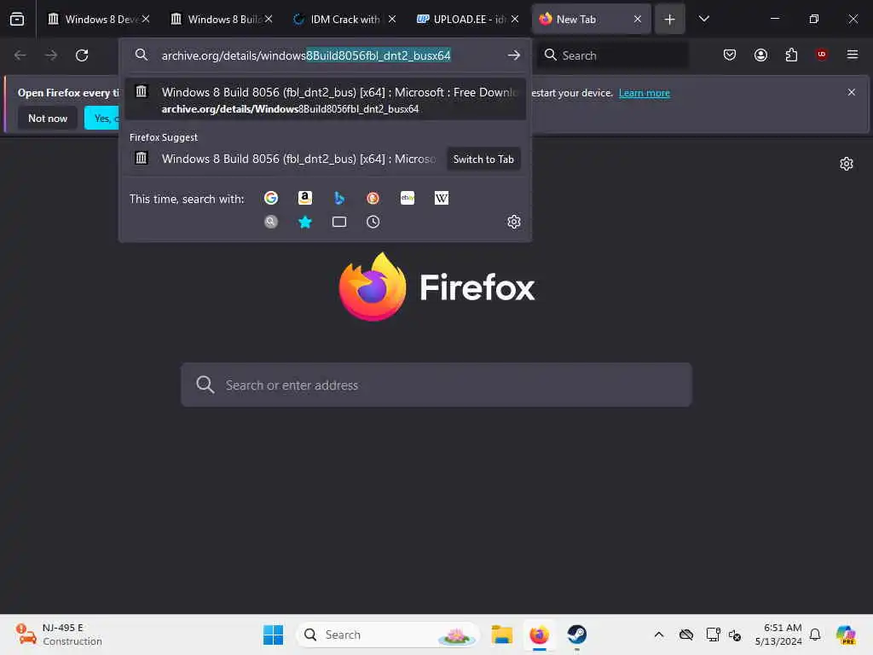Search this time with Google
The width and height of the screenshot is (873, 655).
[271, 198]
